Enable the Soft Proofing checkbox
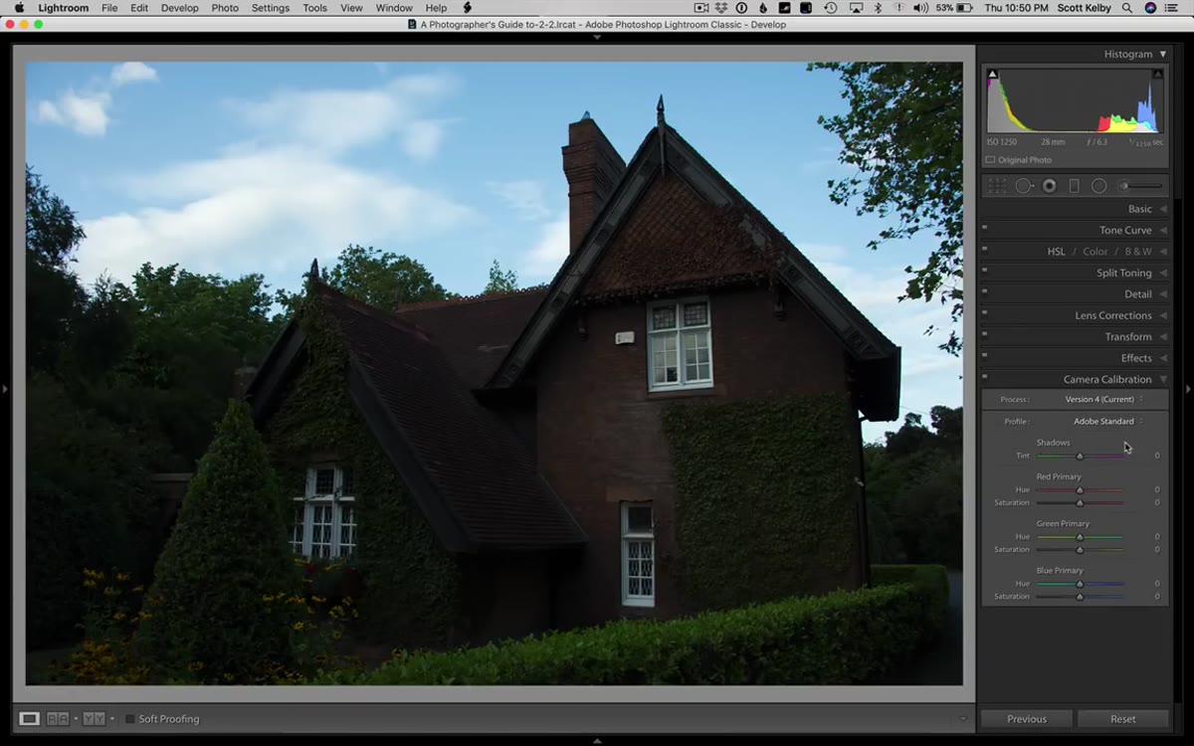 coord(130,719)
